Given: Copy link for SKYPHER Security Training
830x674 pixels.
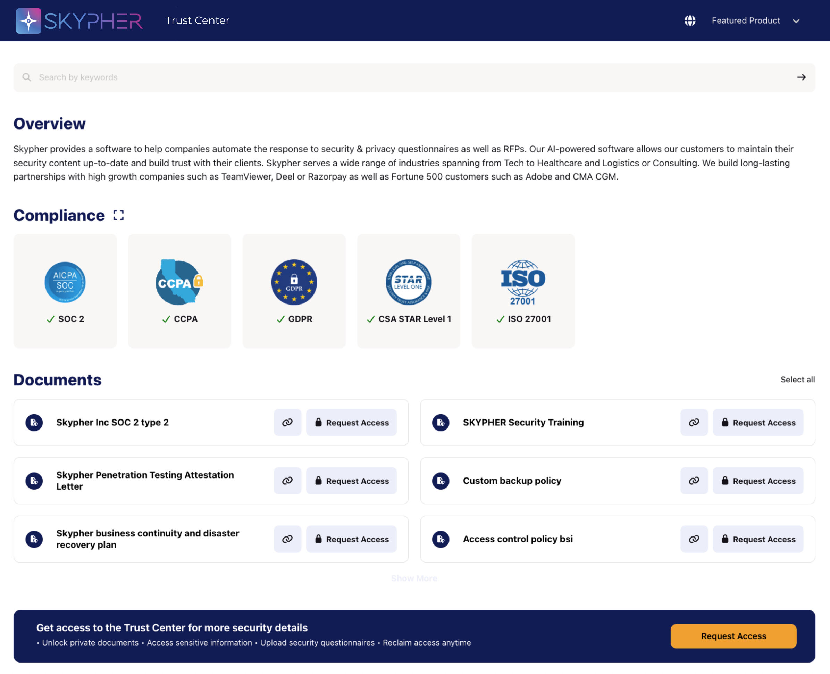Looking at the screenshot, I should (694, 422).
